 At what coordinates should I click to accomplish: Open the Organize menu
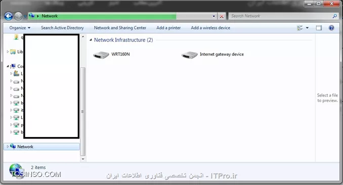click(20, 28)
